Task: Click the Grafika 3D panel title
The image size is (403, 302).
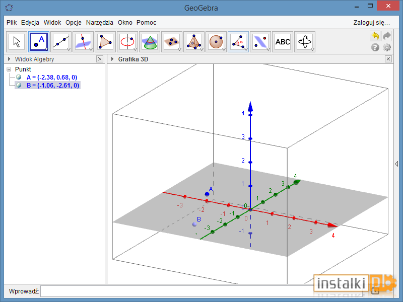Action: click(133, 59)
